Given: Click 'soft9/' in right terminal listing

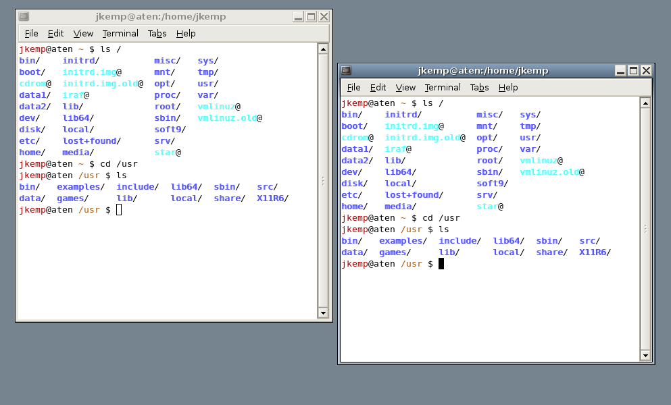Looking at the screenshot, I should [493, 184].
